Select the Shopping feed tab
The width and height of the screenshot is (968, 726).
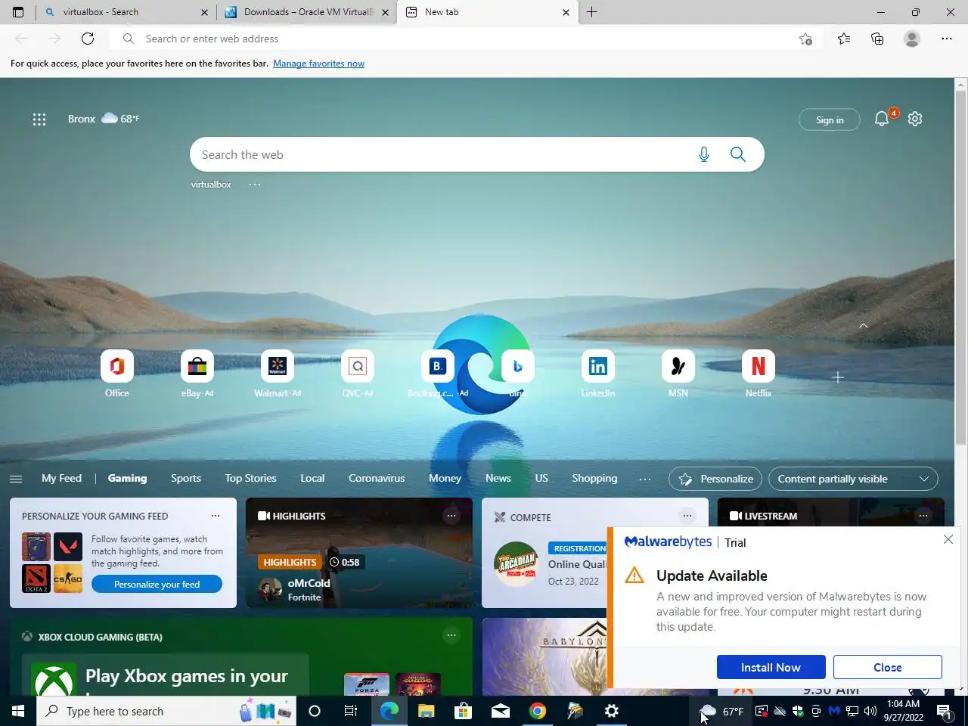tap(594, 478)
